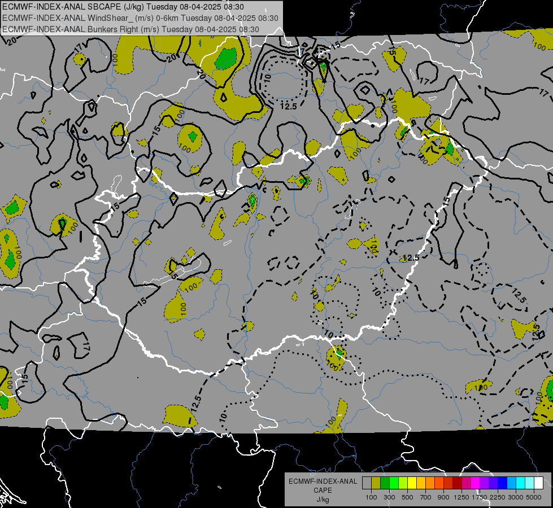The width and height of the screenshot is (553, 508).
Task: Pick the brick red swatch after 900
Action: [449, 483]
